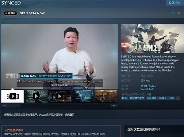
Task: Click the 即将推出 release date value
Action: click(146, 81)
